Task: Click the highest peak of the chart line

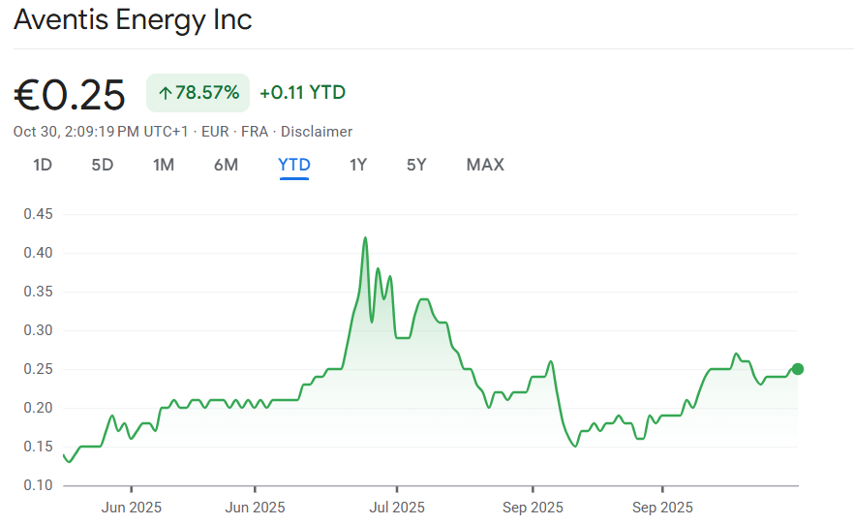Action: point(365,237)
